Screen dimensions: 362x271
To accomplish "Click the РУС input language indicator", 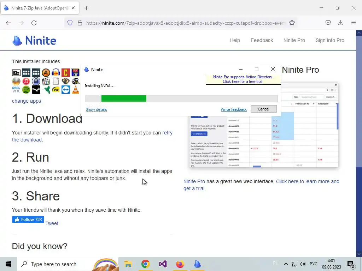I will click(x=313, y=264).
